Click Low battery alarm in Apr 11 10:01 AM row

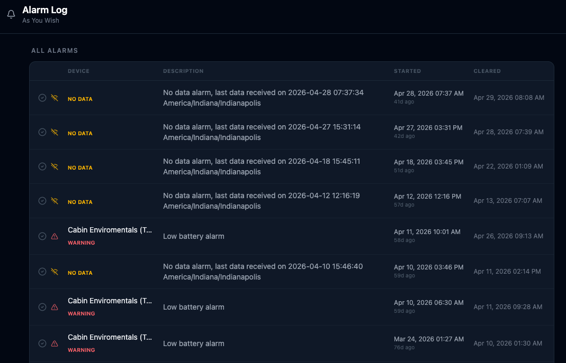194,236
